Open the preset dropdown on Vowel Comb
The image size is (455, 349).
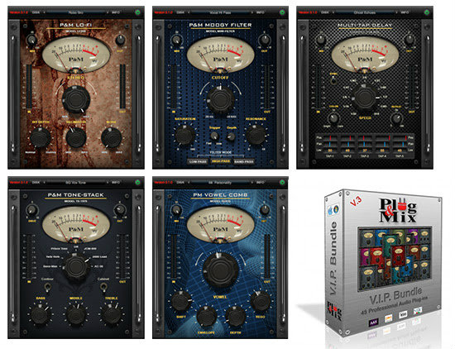(x=221, y=183)
